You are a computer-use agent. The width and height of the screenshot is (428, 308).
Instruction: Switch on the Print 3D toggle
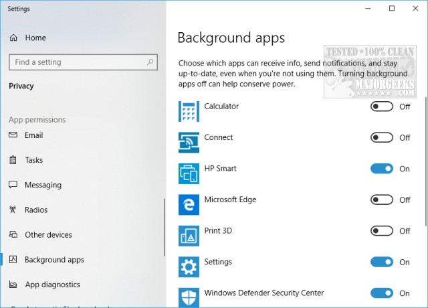click(x=382, y=231)
